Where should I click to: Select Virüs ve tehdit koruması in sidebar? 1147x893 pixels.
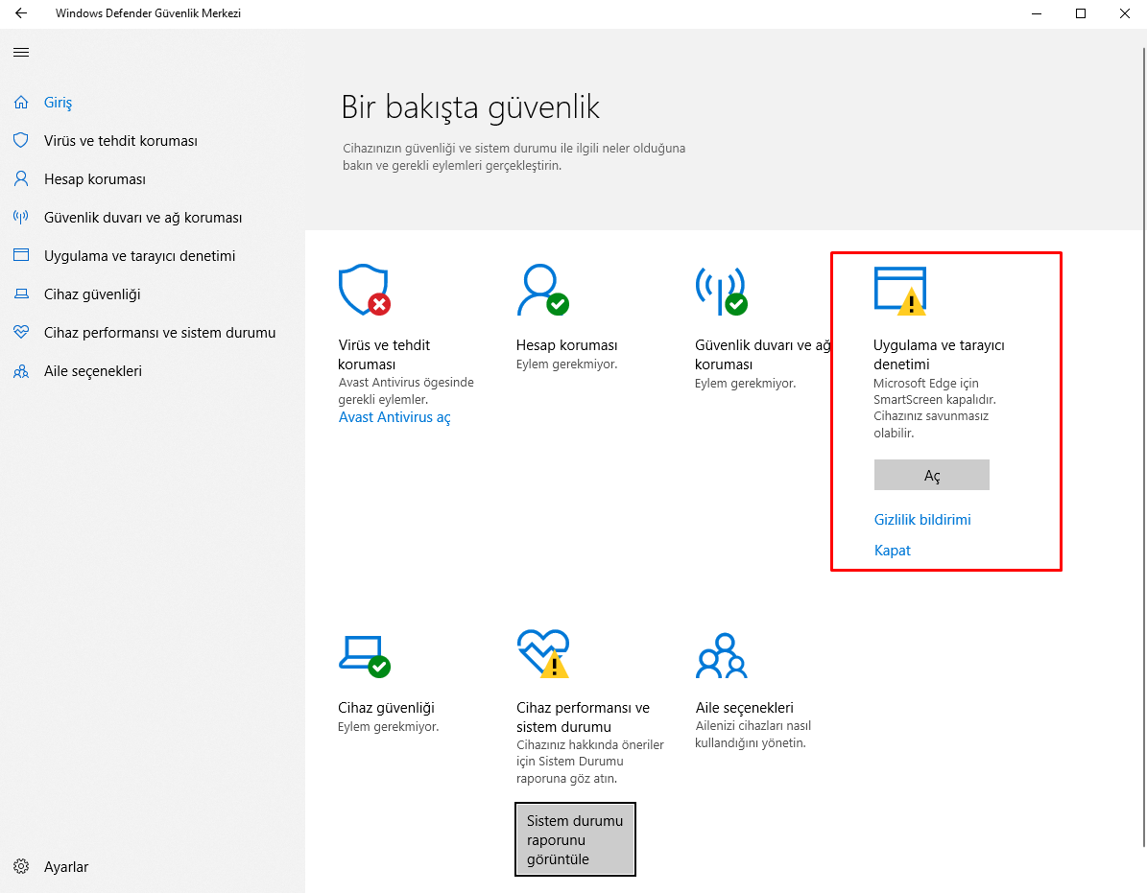point(121,140)
